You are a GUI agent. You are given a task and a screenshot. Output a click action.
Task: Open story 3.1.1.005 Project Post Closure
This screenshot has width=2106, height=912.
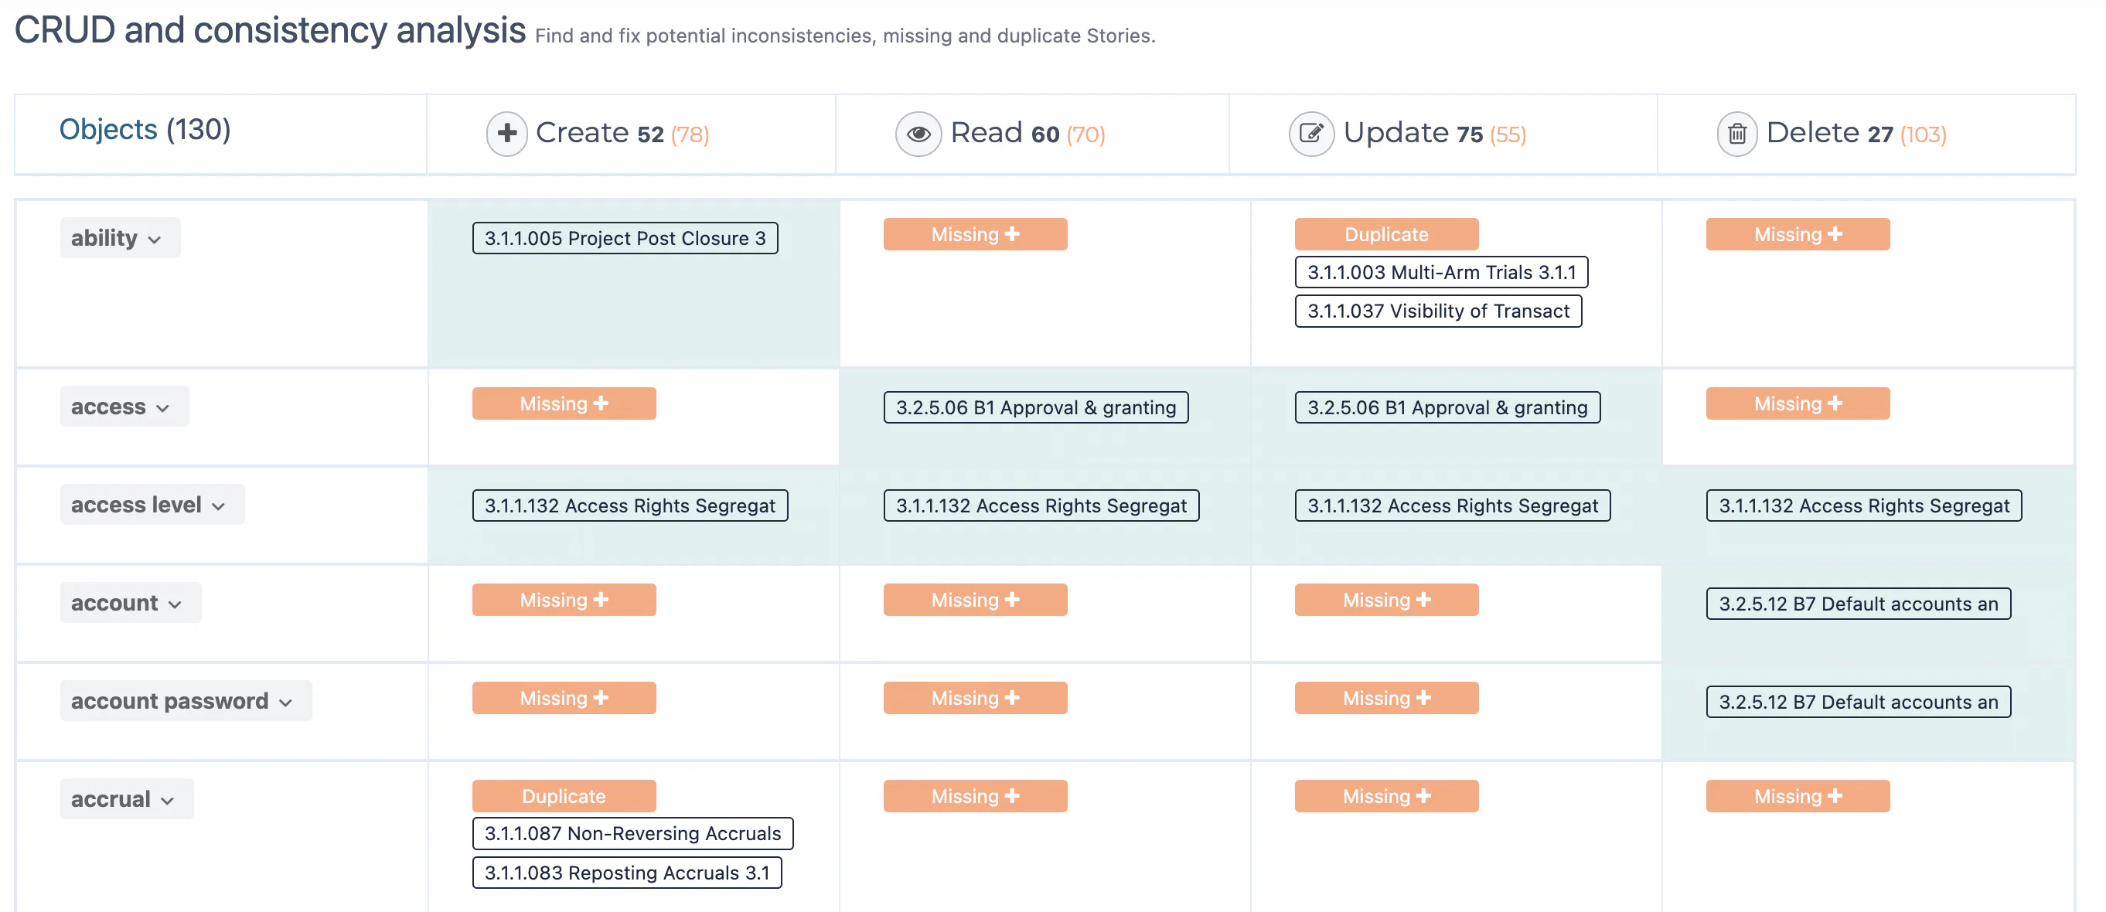[x=625, y=239]
